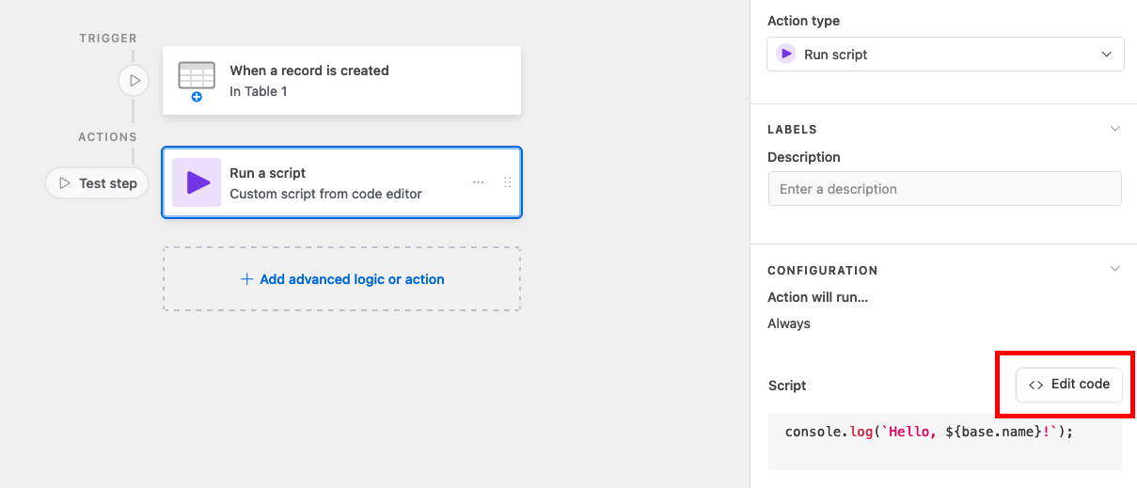Open the Action type dropdown arrow

point(1107,55)
